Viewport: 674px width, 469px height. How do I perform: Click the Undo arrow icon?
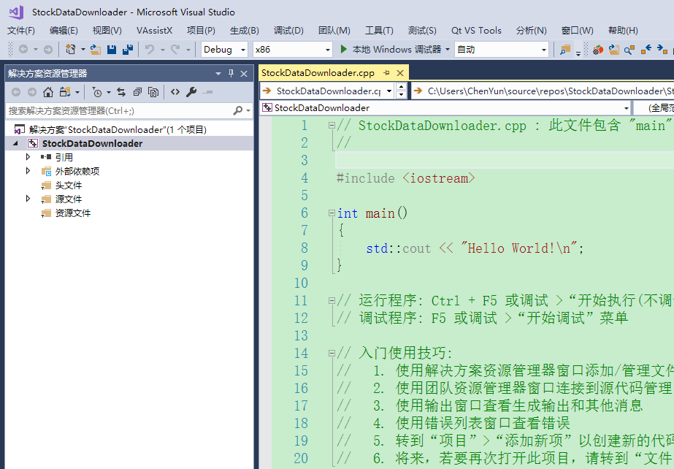[x=149, y=50]
